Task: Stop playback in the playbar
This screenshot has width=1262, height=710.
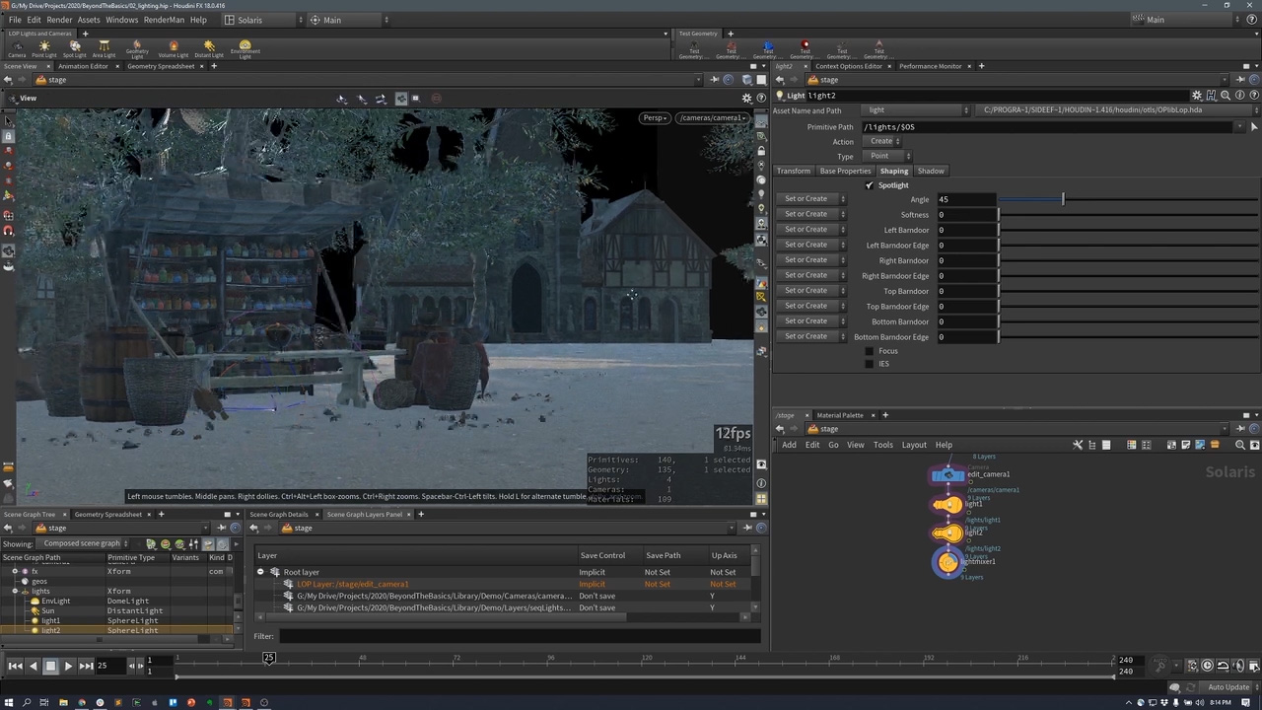Action: click(x=50, y=667)
